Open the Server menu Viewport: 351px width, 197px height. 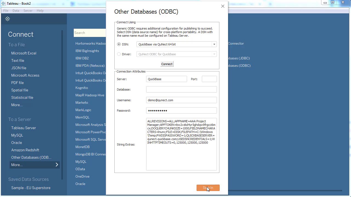click(28, 10)
